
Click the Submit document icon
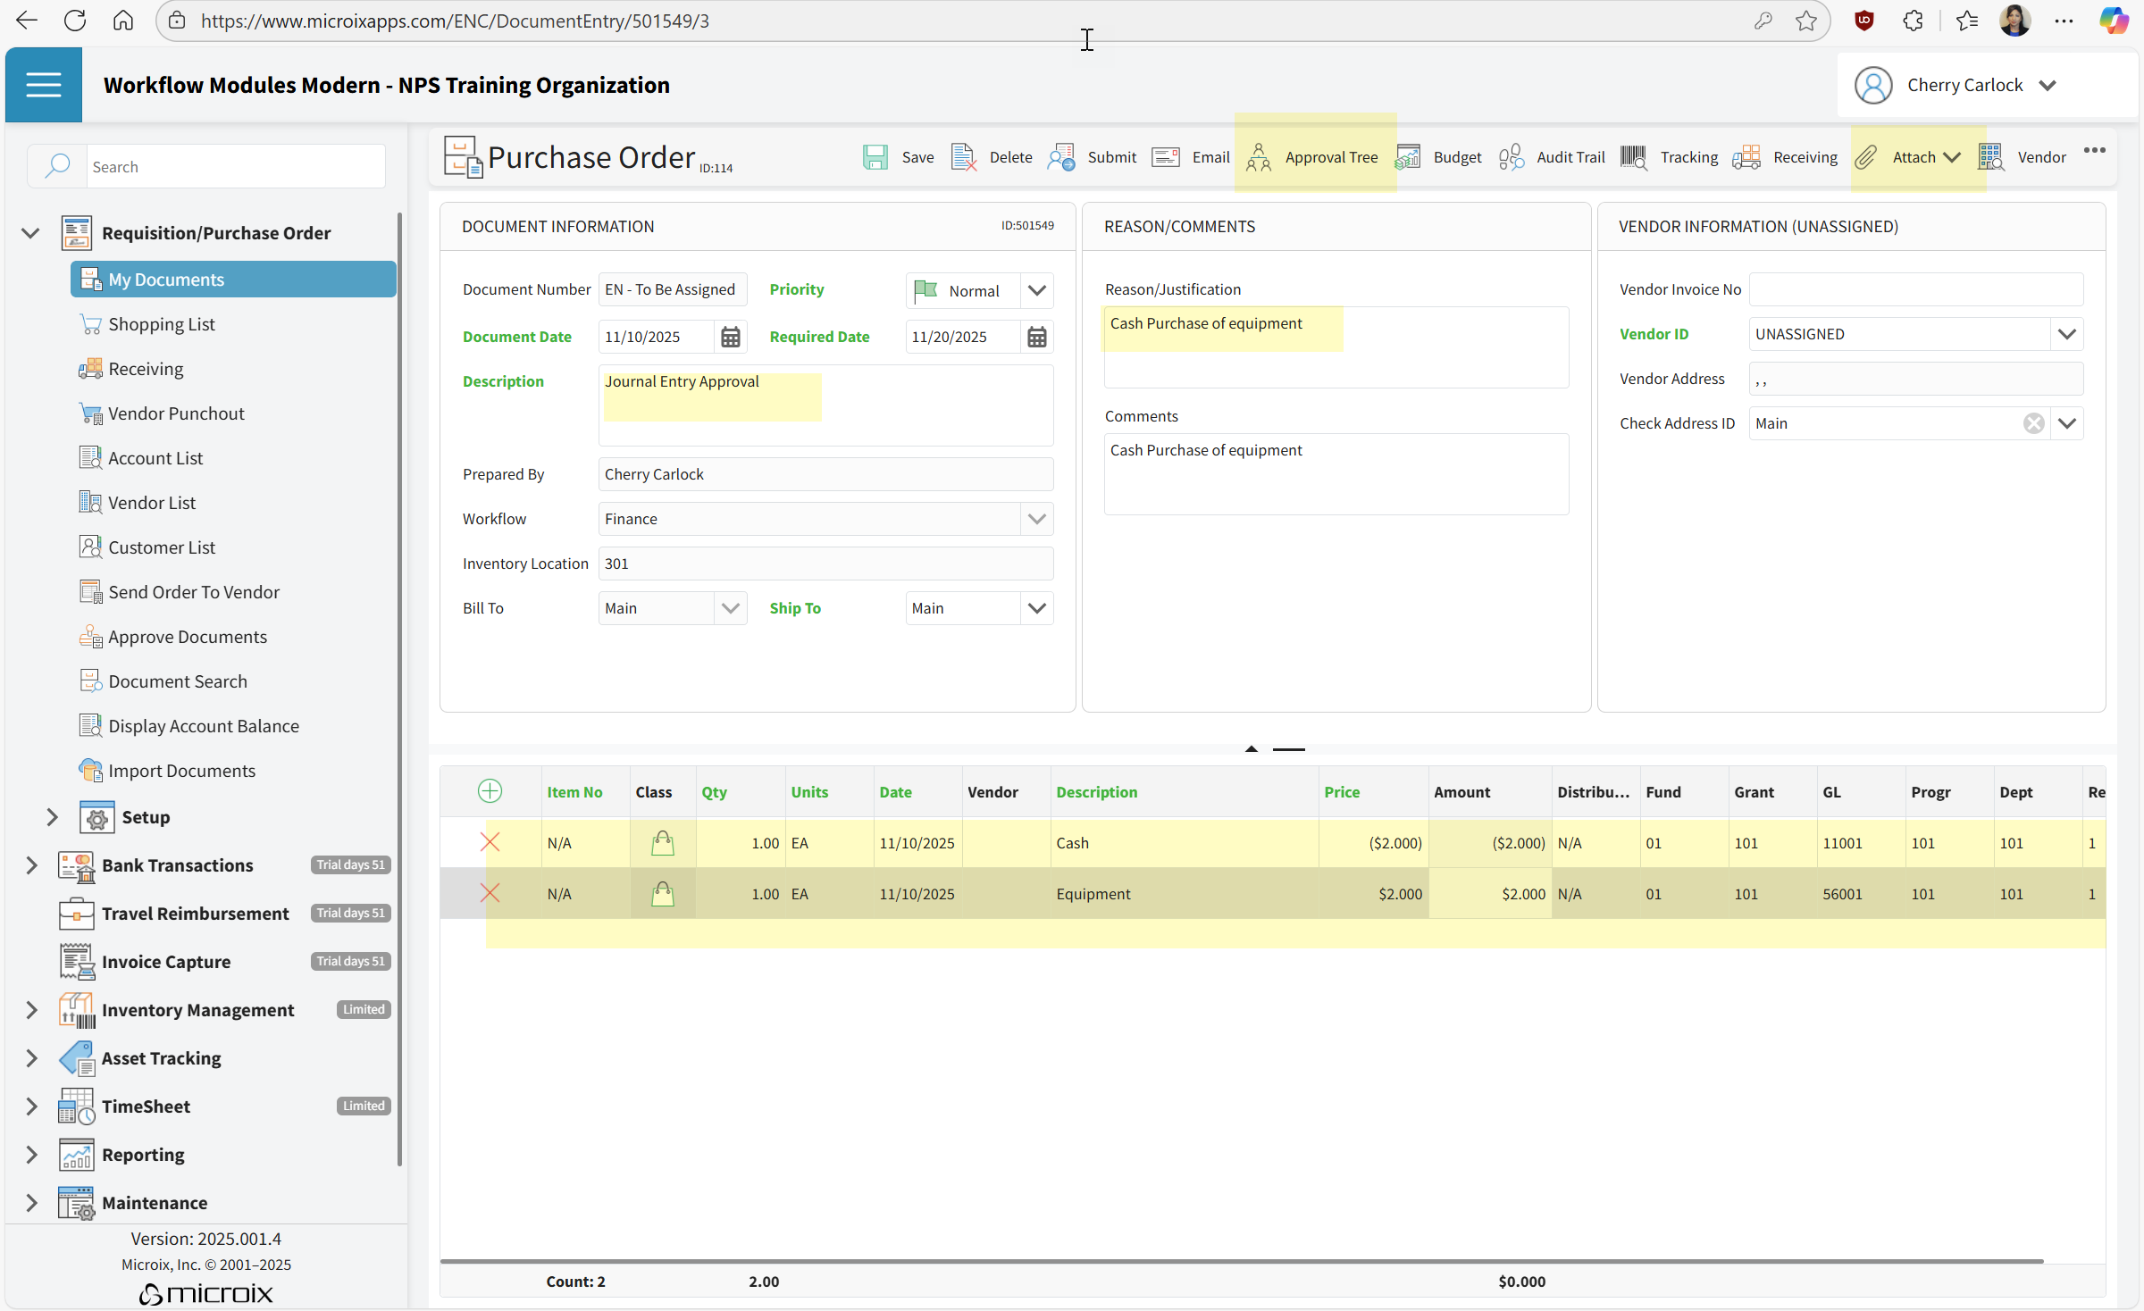(x=1061, y=157)
